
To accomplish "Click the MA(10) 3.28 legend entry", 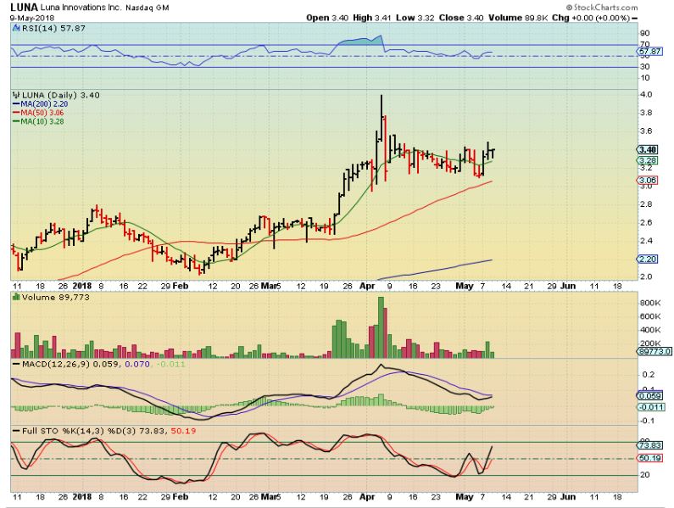I will pyautogui.click(x=39, y=122).
